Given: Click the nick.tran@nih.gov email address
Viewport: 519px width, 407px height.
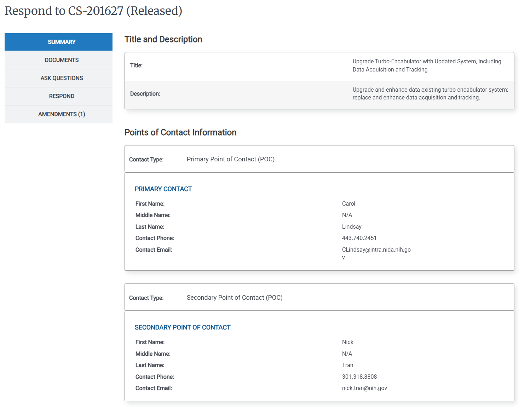Looking at the screenshot, I should [x=364, y=388].
